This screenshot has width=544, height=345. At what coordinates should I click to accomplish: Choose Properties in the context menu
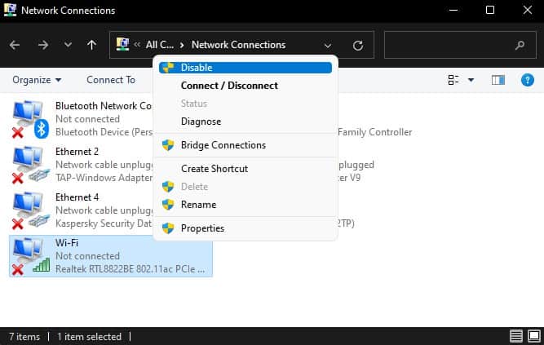click(x=202, y=228)
